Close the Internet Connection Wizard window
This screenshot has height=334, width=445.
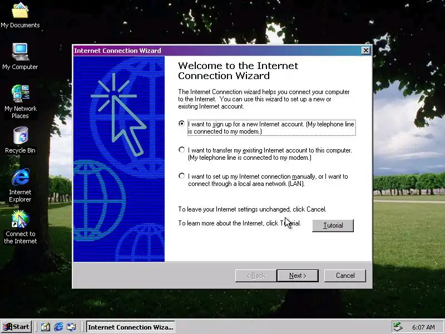366,51
